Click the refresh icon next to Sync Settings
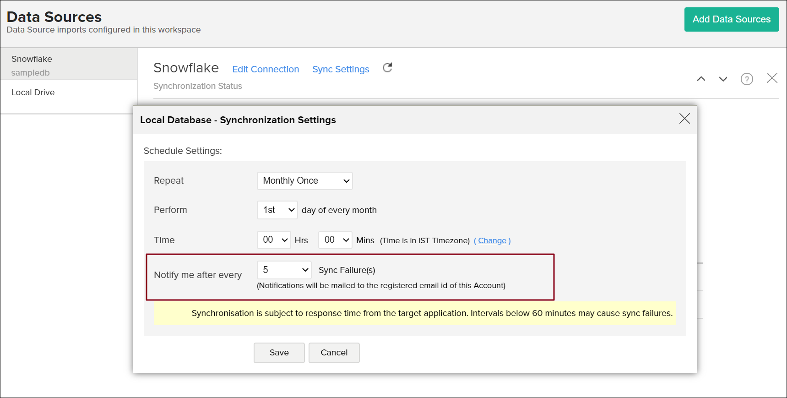The width and height of the screenshot is (787, 398). tap(387, 68)
